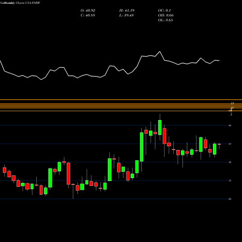Click the 13 label beside the orange lines
Screen dimensions: 242x242
click(x=232, y=103)
